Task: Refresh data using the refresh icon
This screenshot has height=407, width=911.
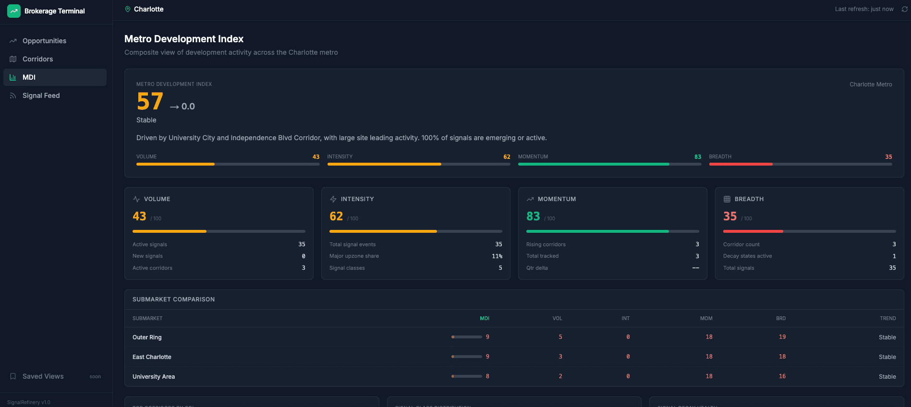Action: [904, 9]
